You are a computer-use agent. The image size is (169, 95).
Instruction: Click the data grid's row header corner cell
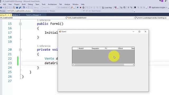75,49
